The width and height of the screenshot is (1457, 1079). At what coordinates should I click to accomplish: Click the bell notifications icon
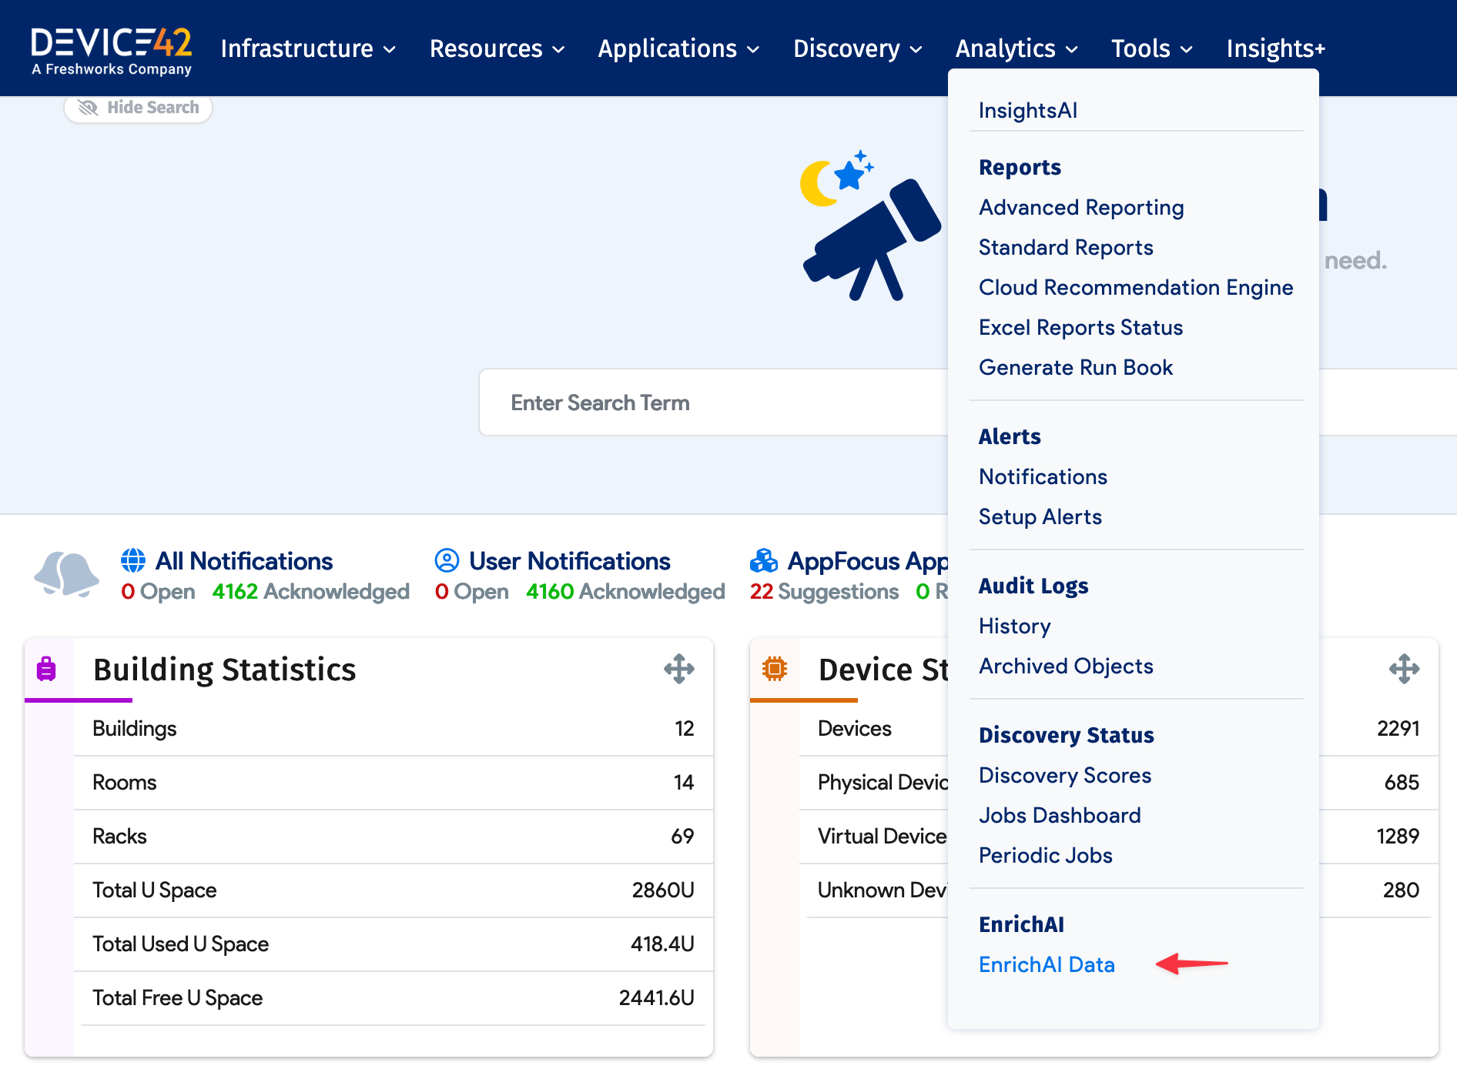tap(66, 575)
